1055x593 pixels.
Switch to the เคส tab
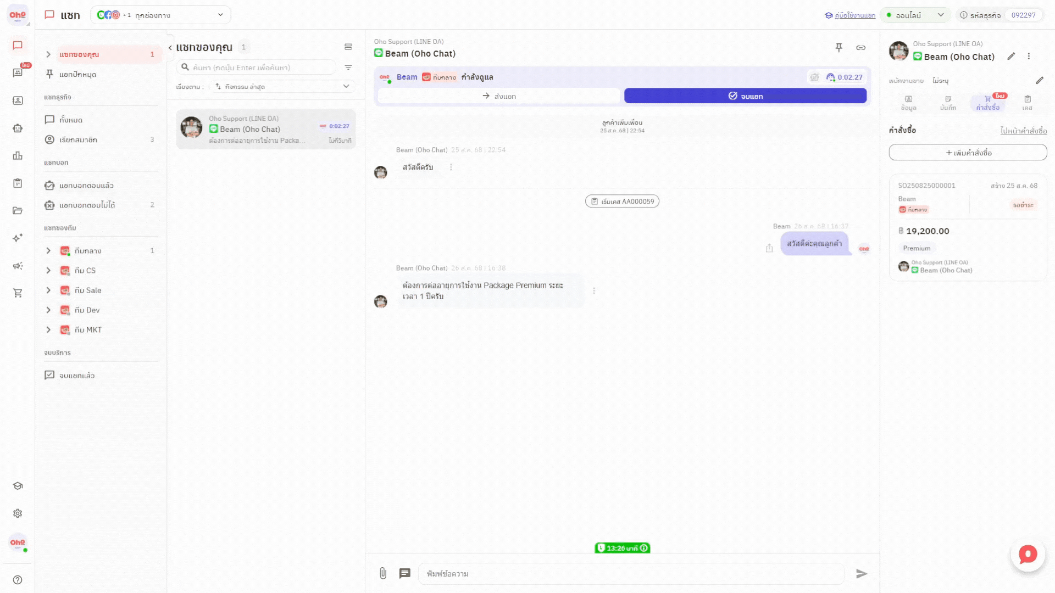coord(1027,103)
